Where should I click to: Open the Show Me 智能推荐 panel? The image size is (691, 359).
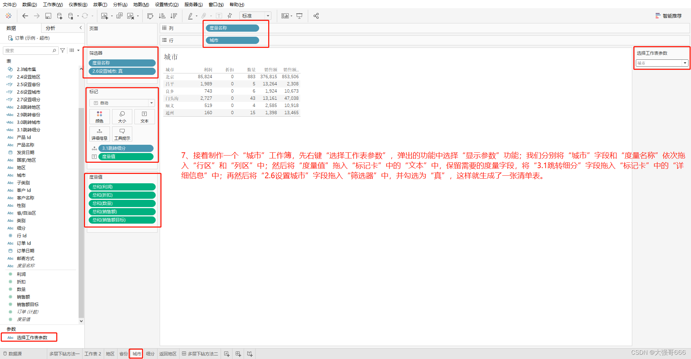click(669, 16)
